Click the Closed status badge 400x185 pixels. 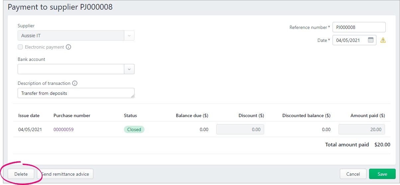[134, 129]
